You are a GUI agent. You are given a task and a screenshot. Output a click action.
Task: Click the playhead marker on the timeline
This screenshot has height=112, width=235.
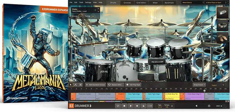(204, 91)
